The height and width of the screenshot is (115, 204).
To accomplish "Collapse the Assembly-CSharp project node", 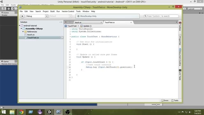I will tap(21, 28).
